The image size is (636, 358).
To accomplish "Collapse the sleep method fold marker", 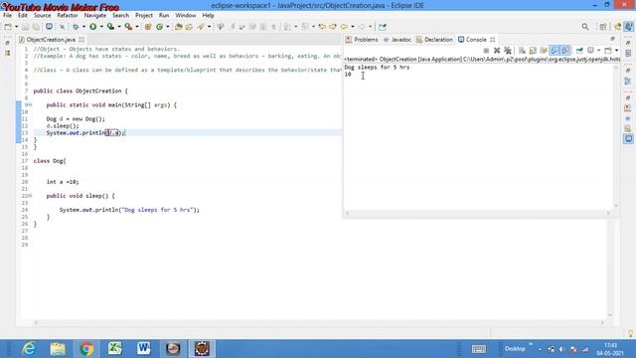I will [30, 196].
